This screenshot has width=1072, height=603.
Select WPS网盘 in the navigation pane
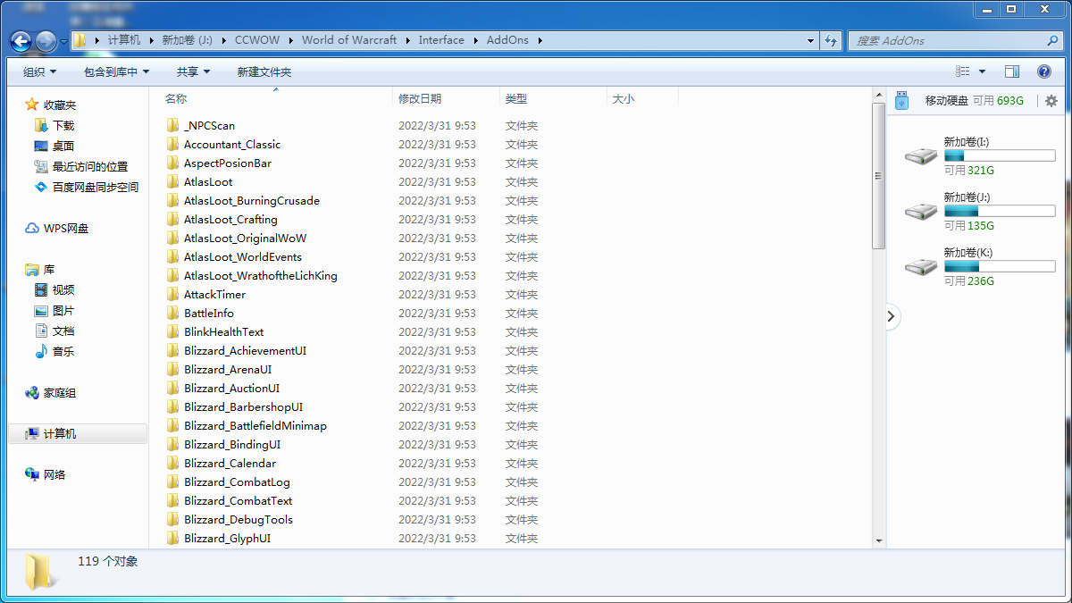point(66,229)
